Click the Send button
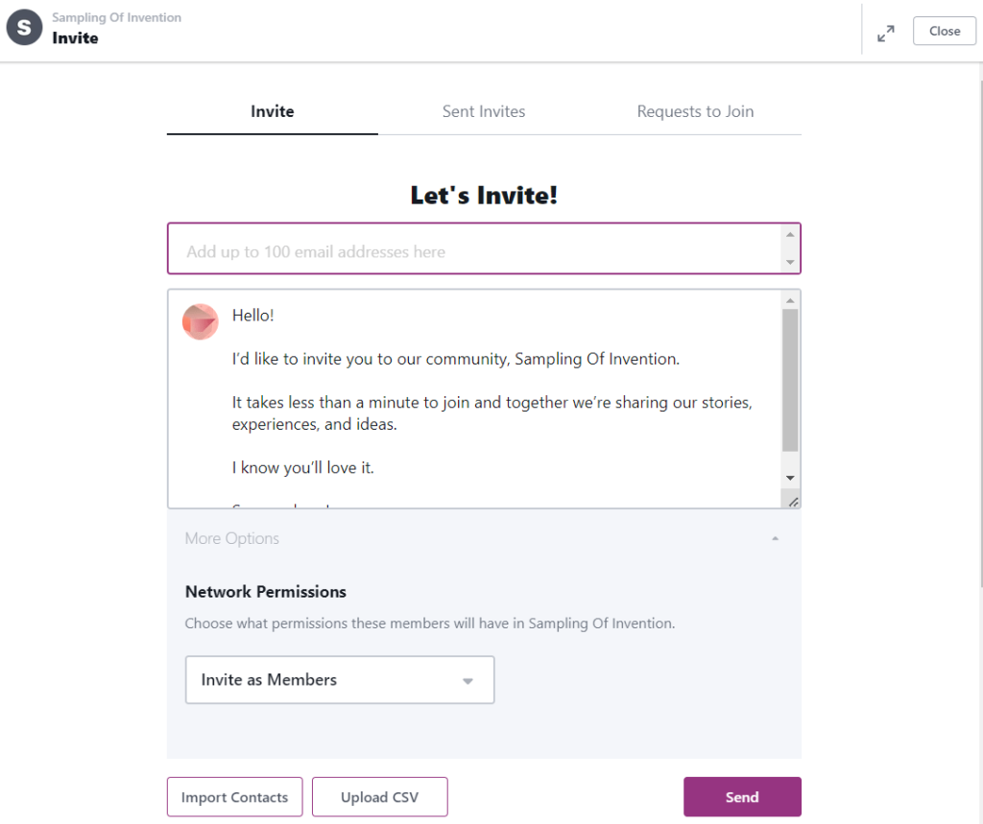This screenshot has width=983, height=824. click(742, 797)
